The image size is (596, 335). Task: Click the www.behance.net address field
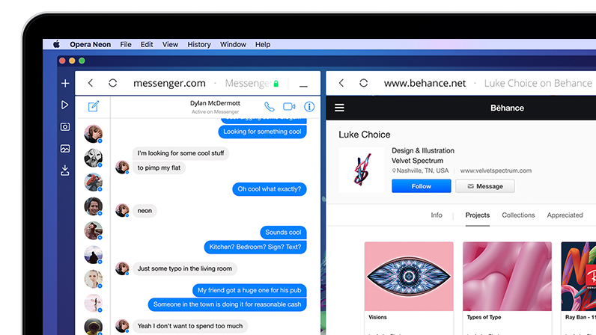(425, 83)
